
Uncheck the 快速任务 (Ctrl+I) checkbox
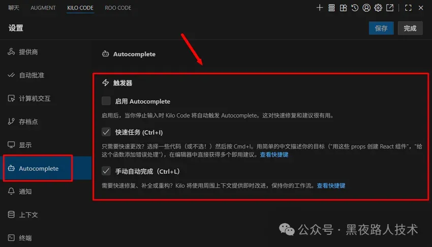pyautogui.click(x=106, y=132)
